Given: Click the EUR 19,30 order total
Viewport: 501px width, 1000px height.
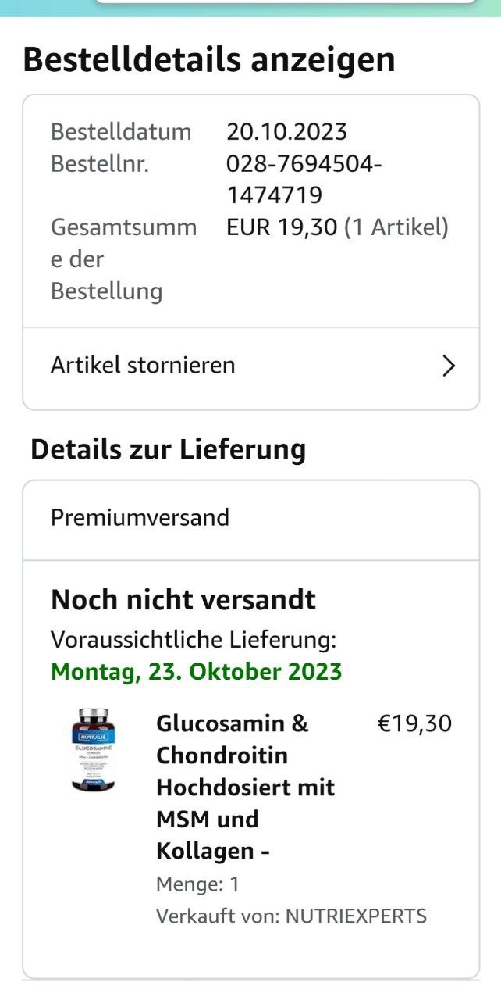Looking at the screenshot, I should click(282, 227).
